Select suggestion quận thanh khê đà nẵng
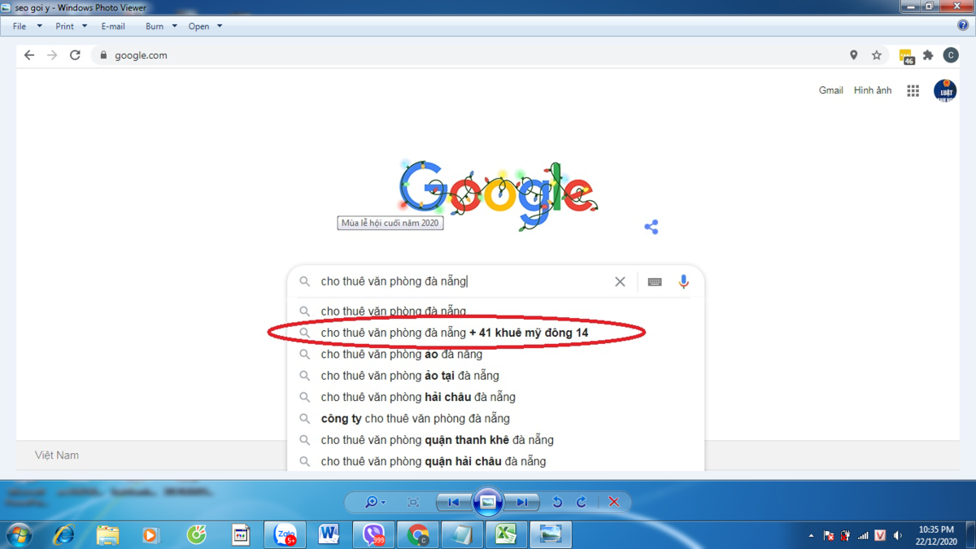 click(496, 440)
